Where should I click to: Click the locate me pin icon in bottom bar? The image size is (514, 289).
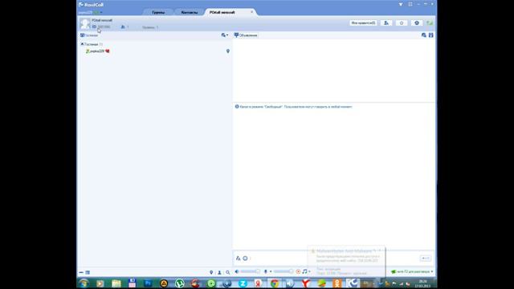[x=211, y=272]
